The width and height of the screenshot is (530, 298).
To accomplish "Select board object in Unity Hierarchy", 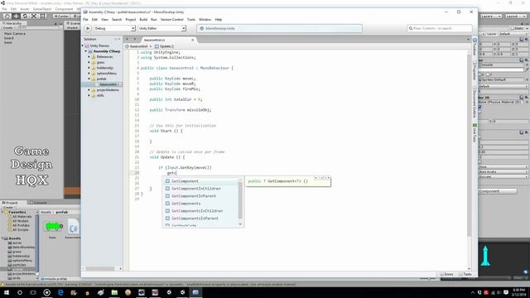I will click(9, 38).
